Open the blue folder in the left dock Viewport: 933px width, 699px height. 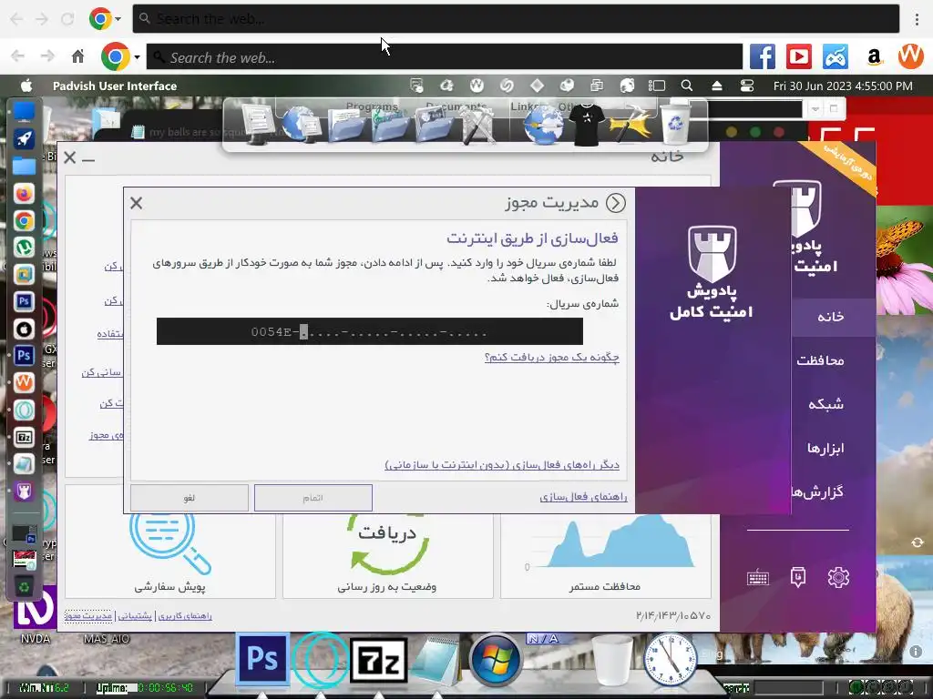[24, 166]
